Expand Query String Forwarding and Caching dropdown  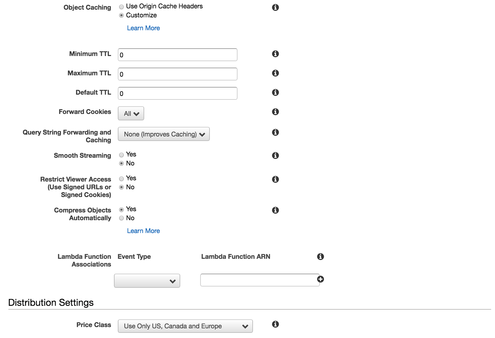tap(164, 134)
